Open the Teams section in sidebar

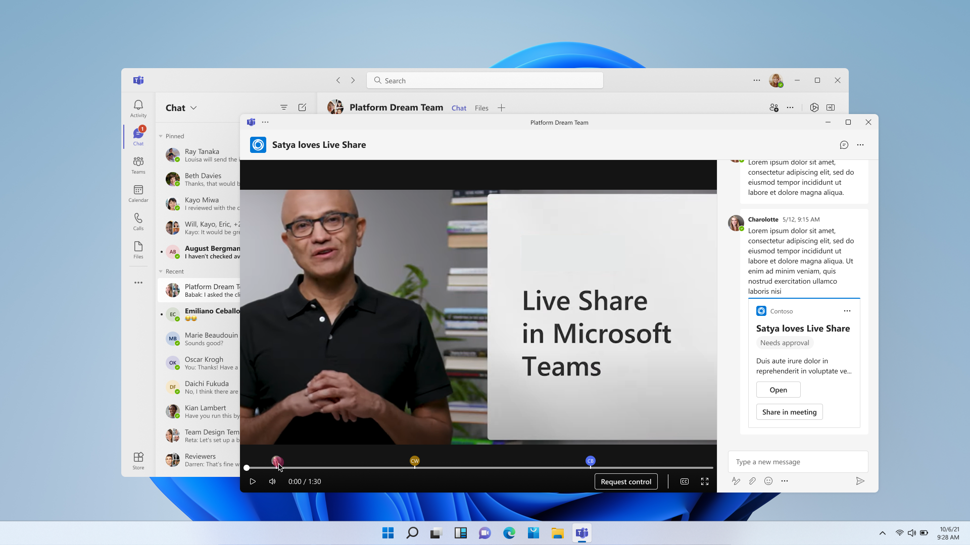coord(138,165)
